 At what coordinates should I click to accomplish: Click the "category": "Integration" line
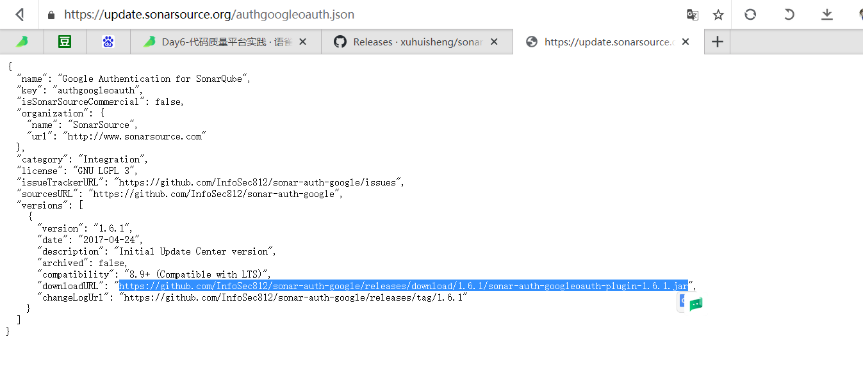(84, 159)
